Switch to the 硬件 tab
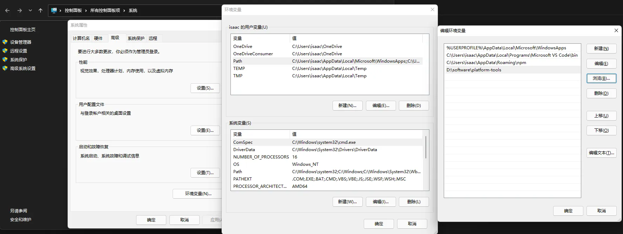Viewport: 623px width, 234px height. click(x=98, y=38)
